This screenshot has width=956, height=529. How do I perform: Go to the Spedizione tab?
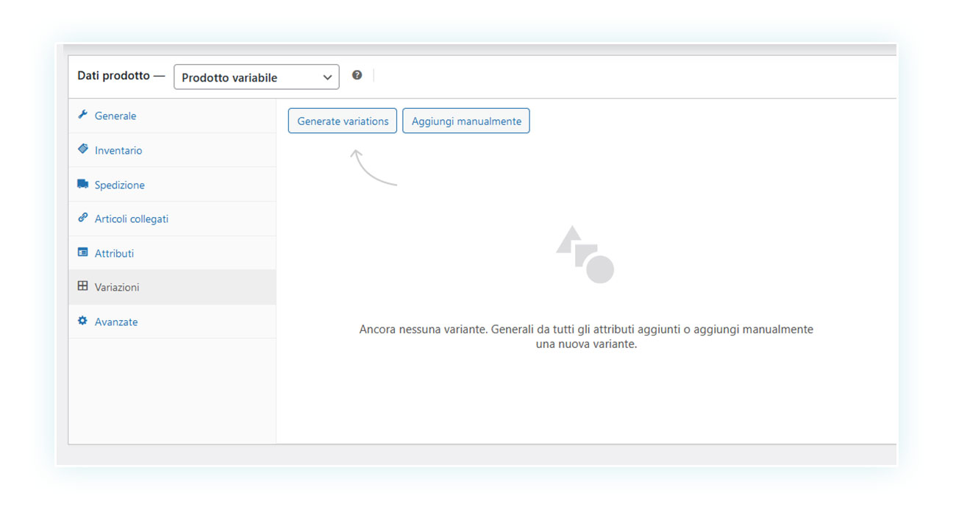pos(172,185)
